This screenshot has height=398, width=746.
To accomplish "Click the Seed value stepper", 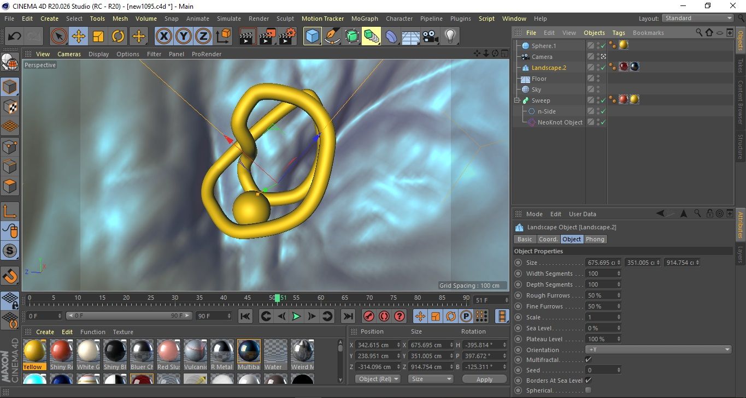I will click(619, 370).
